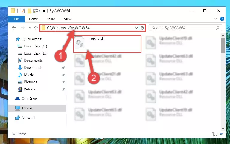Click the 107 items status text
This screenshot has height=144, width=230.
pyautogui.click(x=19, y=134)
